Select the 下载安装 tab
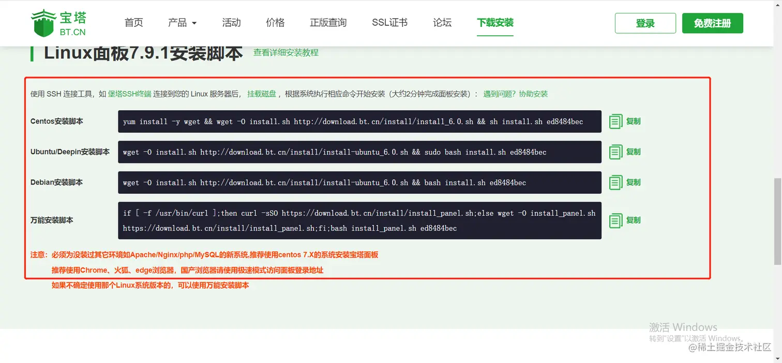 [x=495, y=23]
